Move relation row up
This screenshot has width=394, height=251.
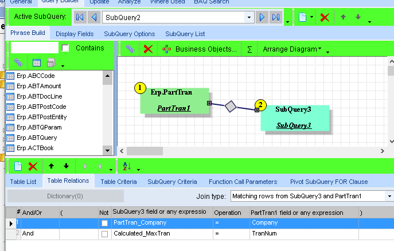(51, 166)
